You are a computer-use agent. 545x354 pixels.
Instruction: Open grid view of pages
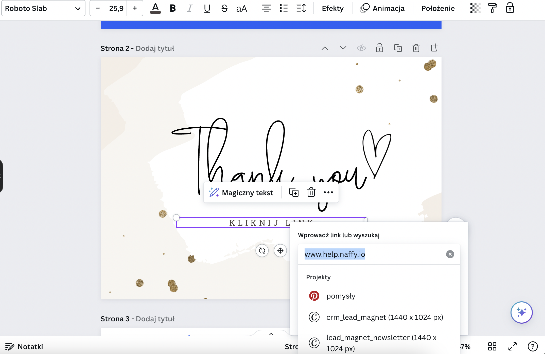coord(492,346)
